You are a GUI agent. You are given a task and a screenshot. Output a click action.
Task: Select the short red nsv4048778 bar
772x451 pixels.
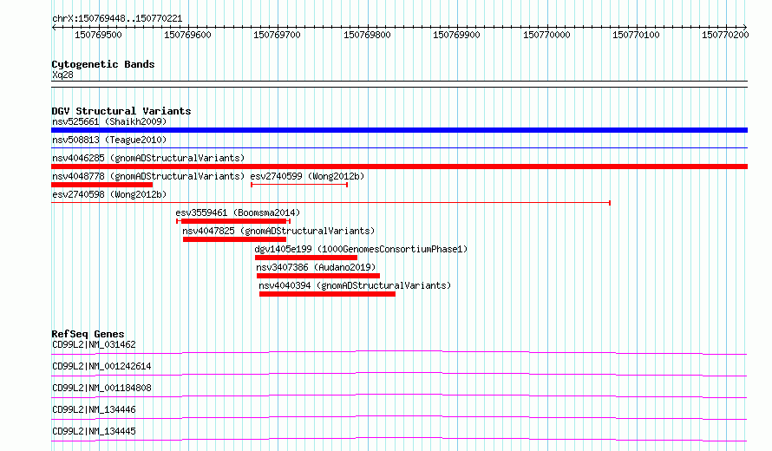[x=101, y=185]
